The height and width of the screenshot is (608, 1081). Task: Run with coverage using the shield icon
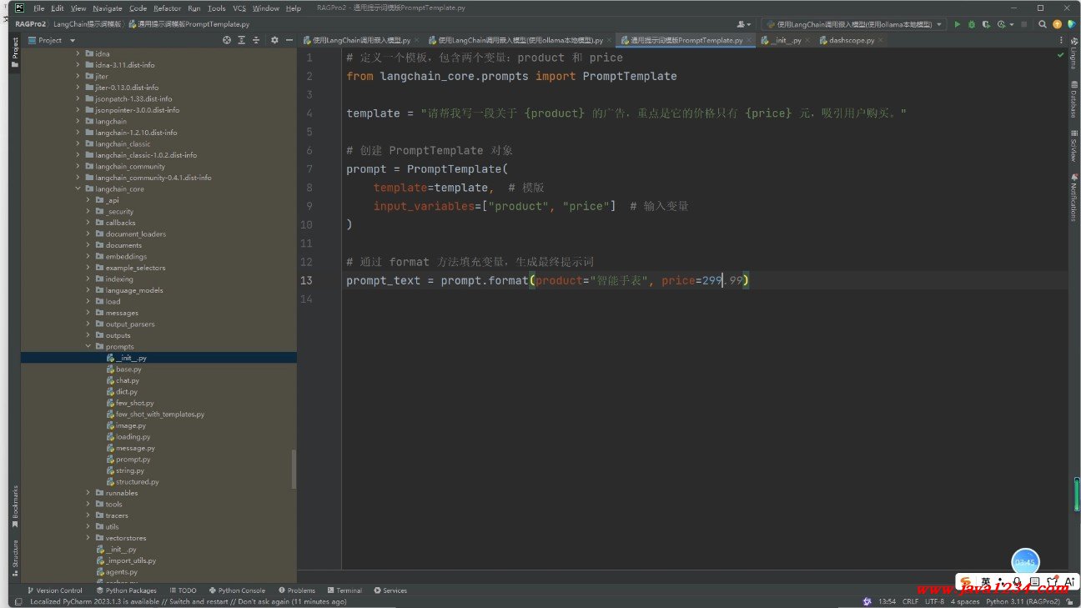[985, 24]
